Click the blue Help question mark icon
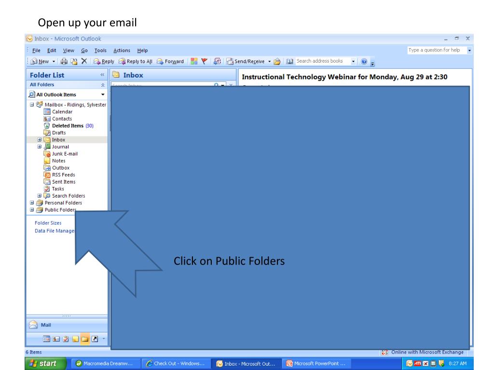The width and height of the screenshot is (494, 370). pyautogui.click(x=364, y=61)
